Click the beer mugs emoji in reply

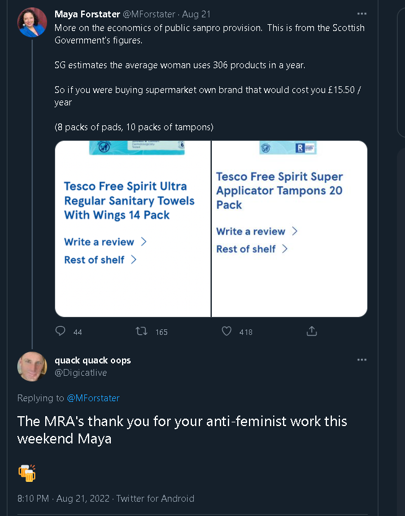pos(27,473)
